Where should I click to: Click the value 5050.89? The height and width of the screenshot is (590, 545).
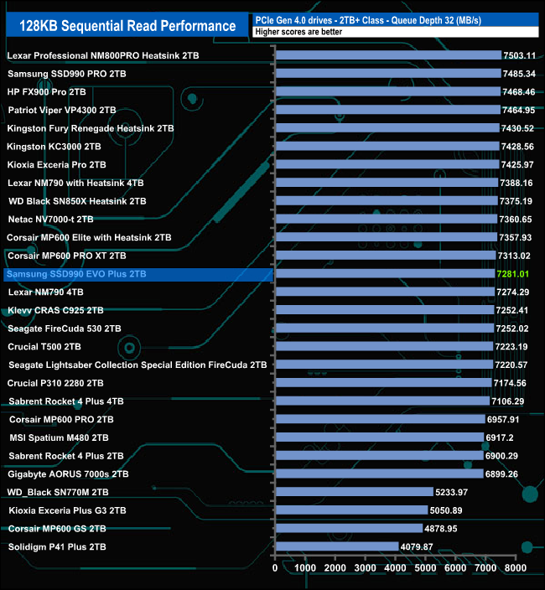[x=446, y=510]
